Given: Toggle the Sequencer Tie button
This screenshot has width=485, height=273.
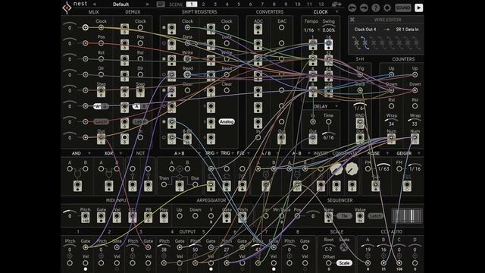Looking at the screenshot, I should (x=344, y=215).
